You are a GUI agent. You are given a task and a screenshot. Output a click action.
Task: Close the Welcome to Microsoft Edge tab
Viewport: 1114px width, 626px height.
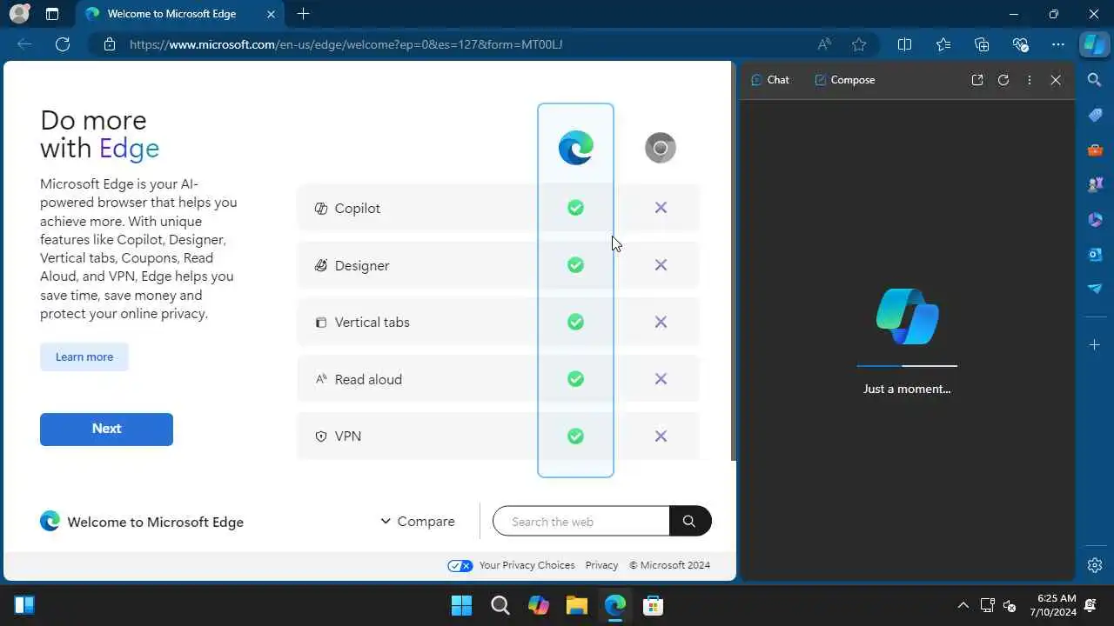click(x=272, y=14)
